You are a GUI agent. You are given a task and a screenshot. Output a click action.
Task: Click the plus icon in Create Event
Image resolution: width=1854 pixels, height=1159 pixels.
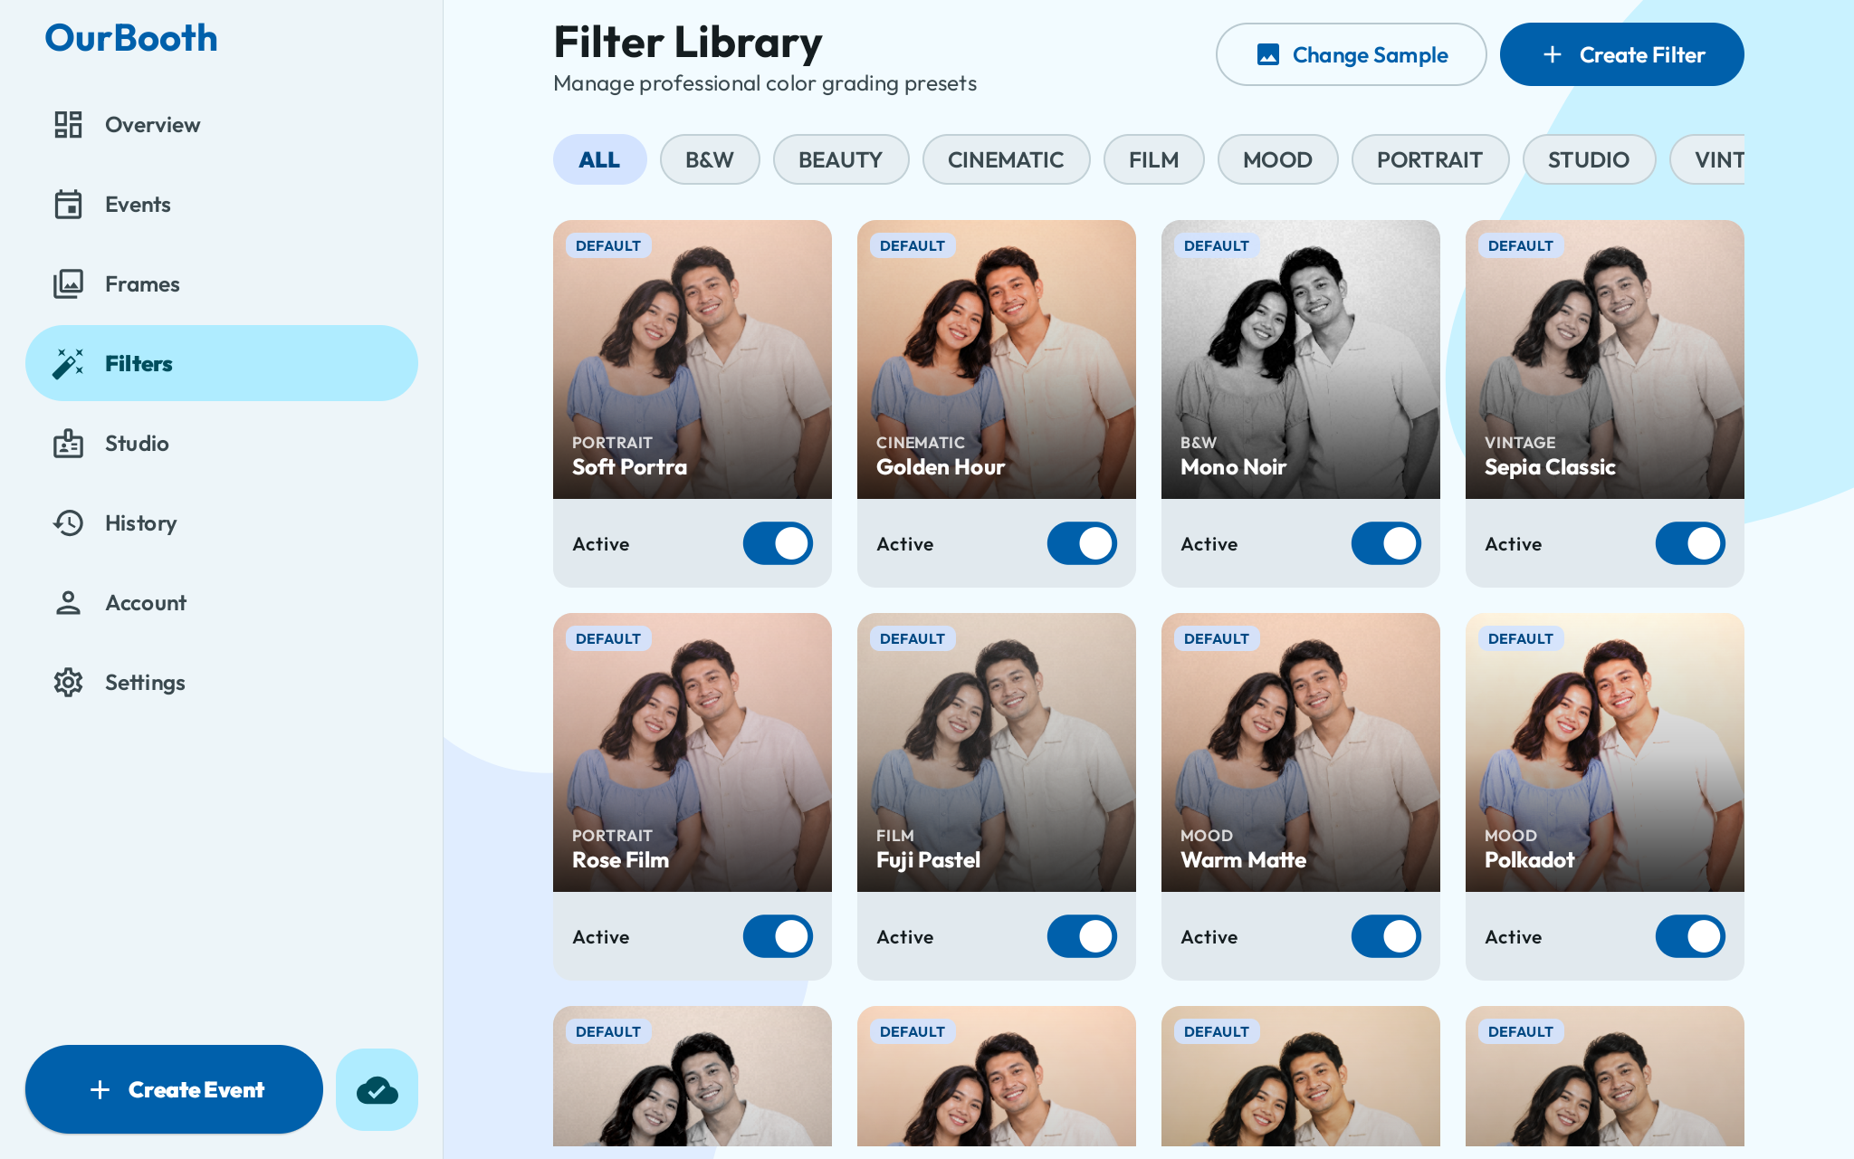click(100, 1090)
